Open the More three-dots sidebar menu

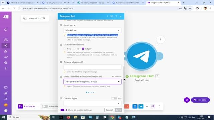(6, 68)
